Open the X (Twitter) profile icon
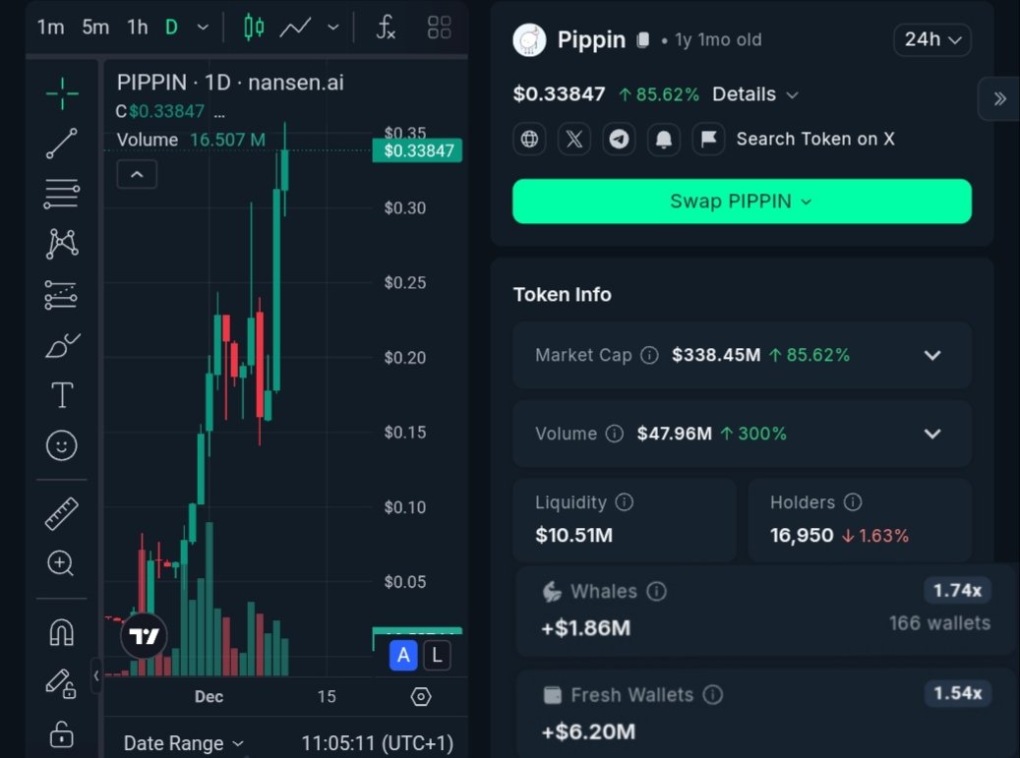This screenshot has height=758, width=1020. pos(574,139)
